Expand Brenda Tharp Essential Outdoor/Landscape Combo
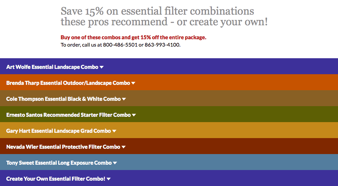This screenshot has height=186, width=338. click(x=169, y=82)
